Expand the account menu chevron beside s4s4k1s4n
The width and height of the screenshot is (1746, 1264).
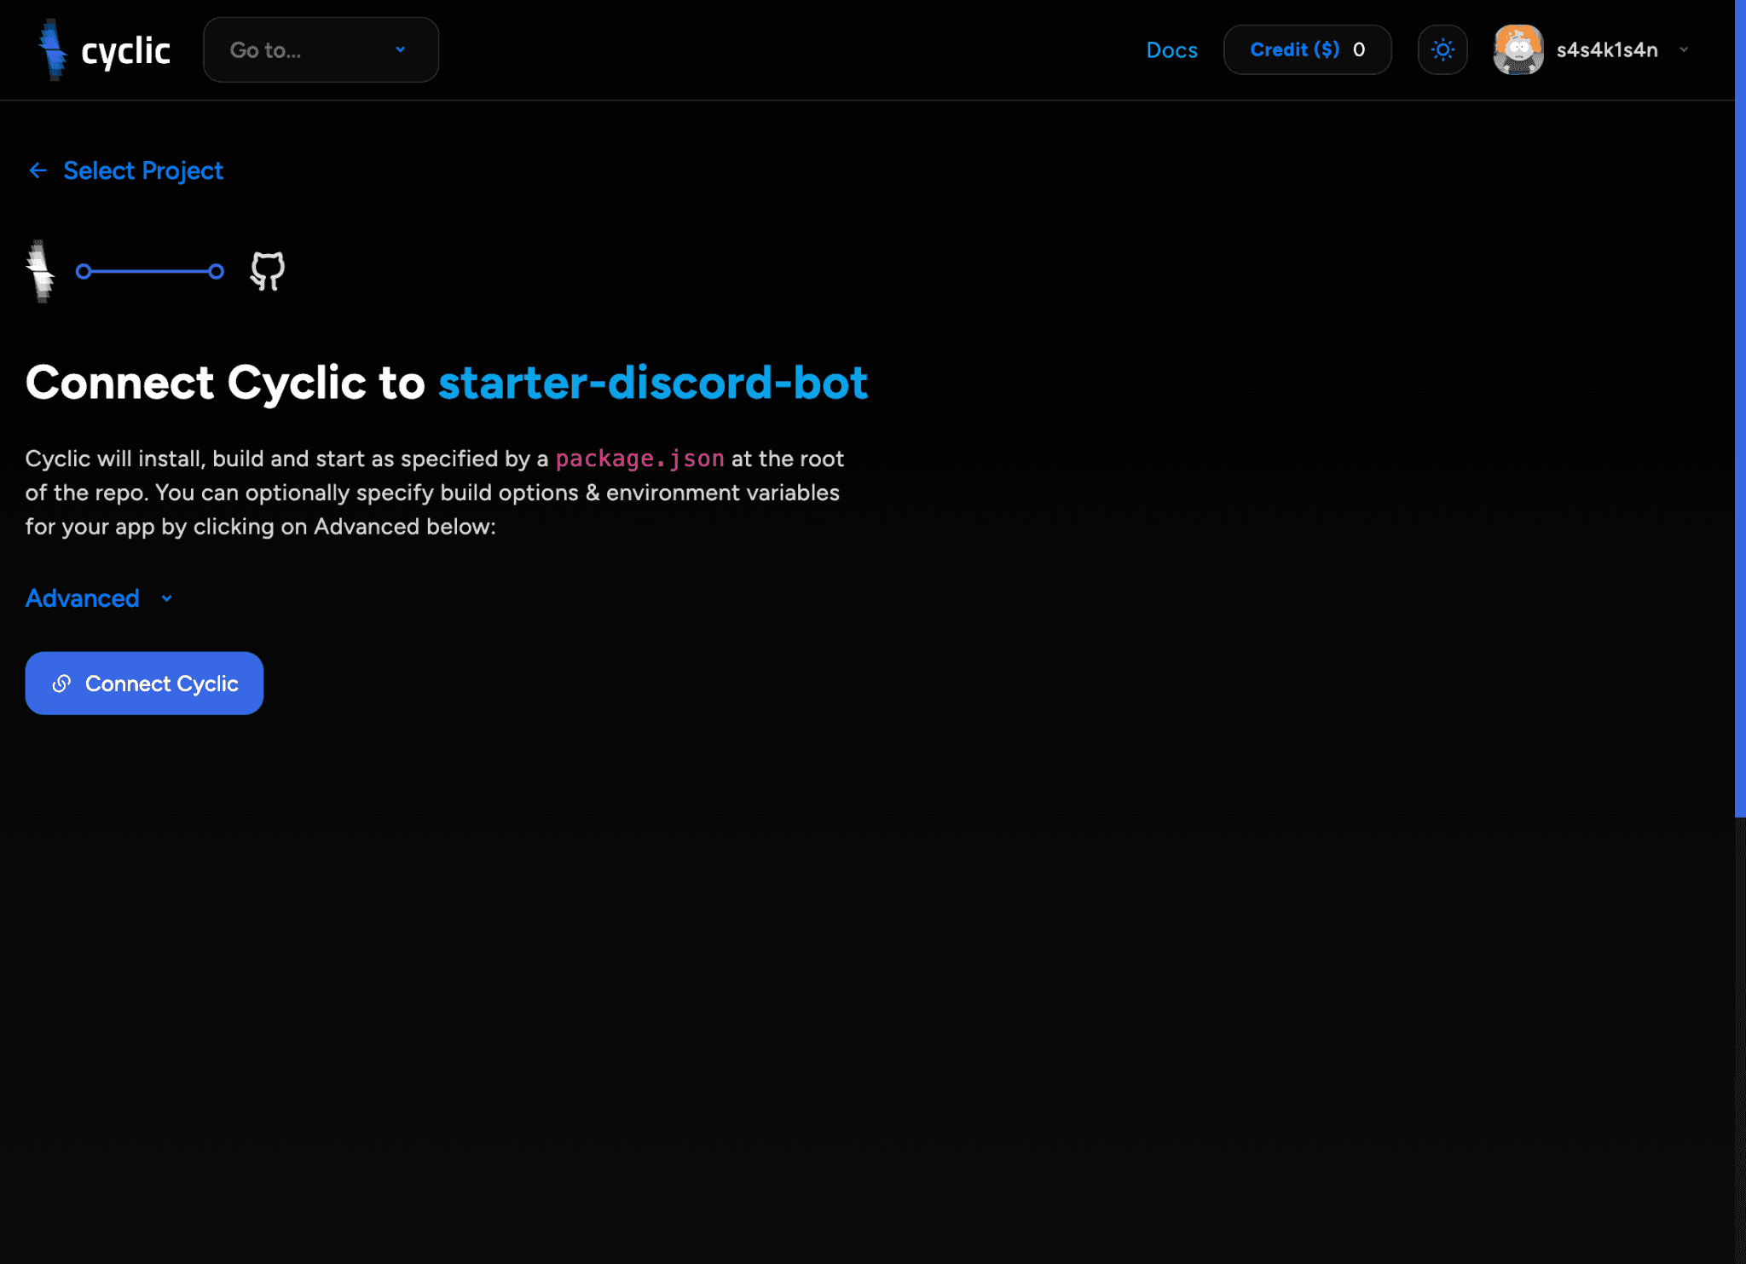click(x=1684, y=49)
